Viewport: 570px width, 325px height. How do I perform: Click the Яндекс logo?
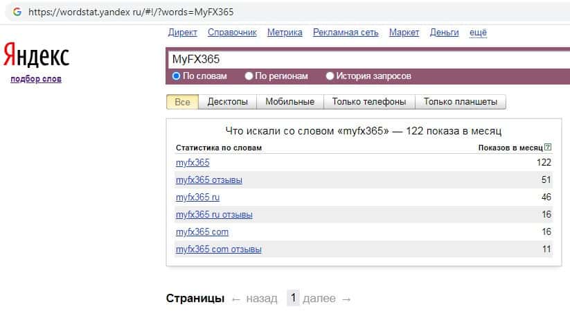click(x=37, y=55)
